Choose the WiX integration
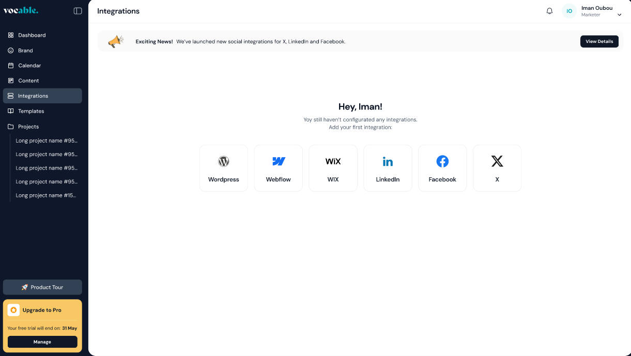631x356 pixels. tap(333, 168)
